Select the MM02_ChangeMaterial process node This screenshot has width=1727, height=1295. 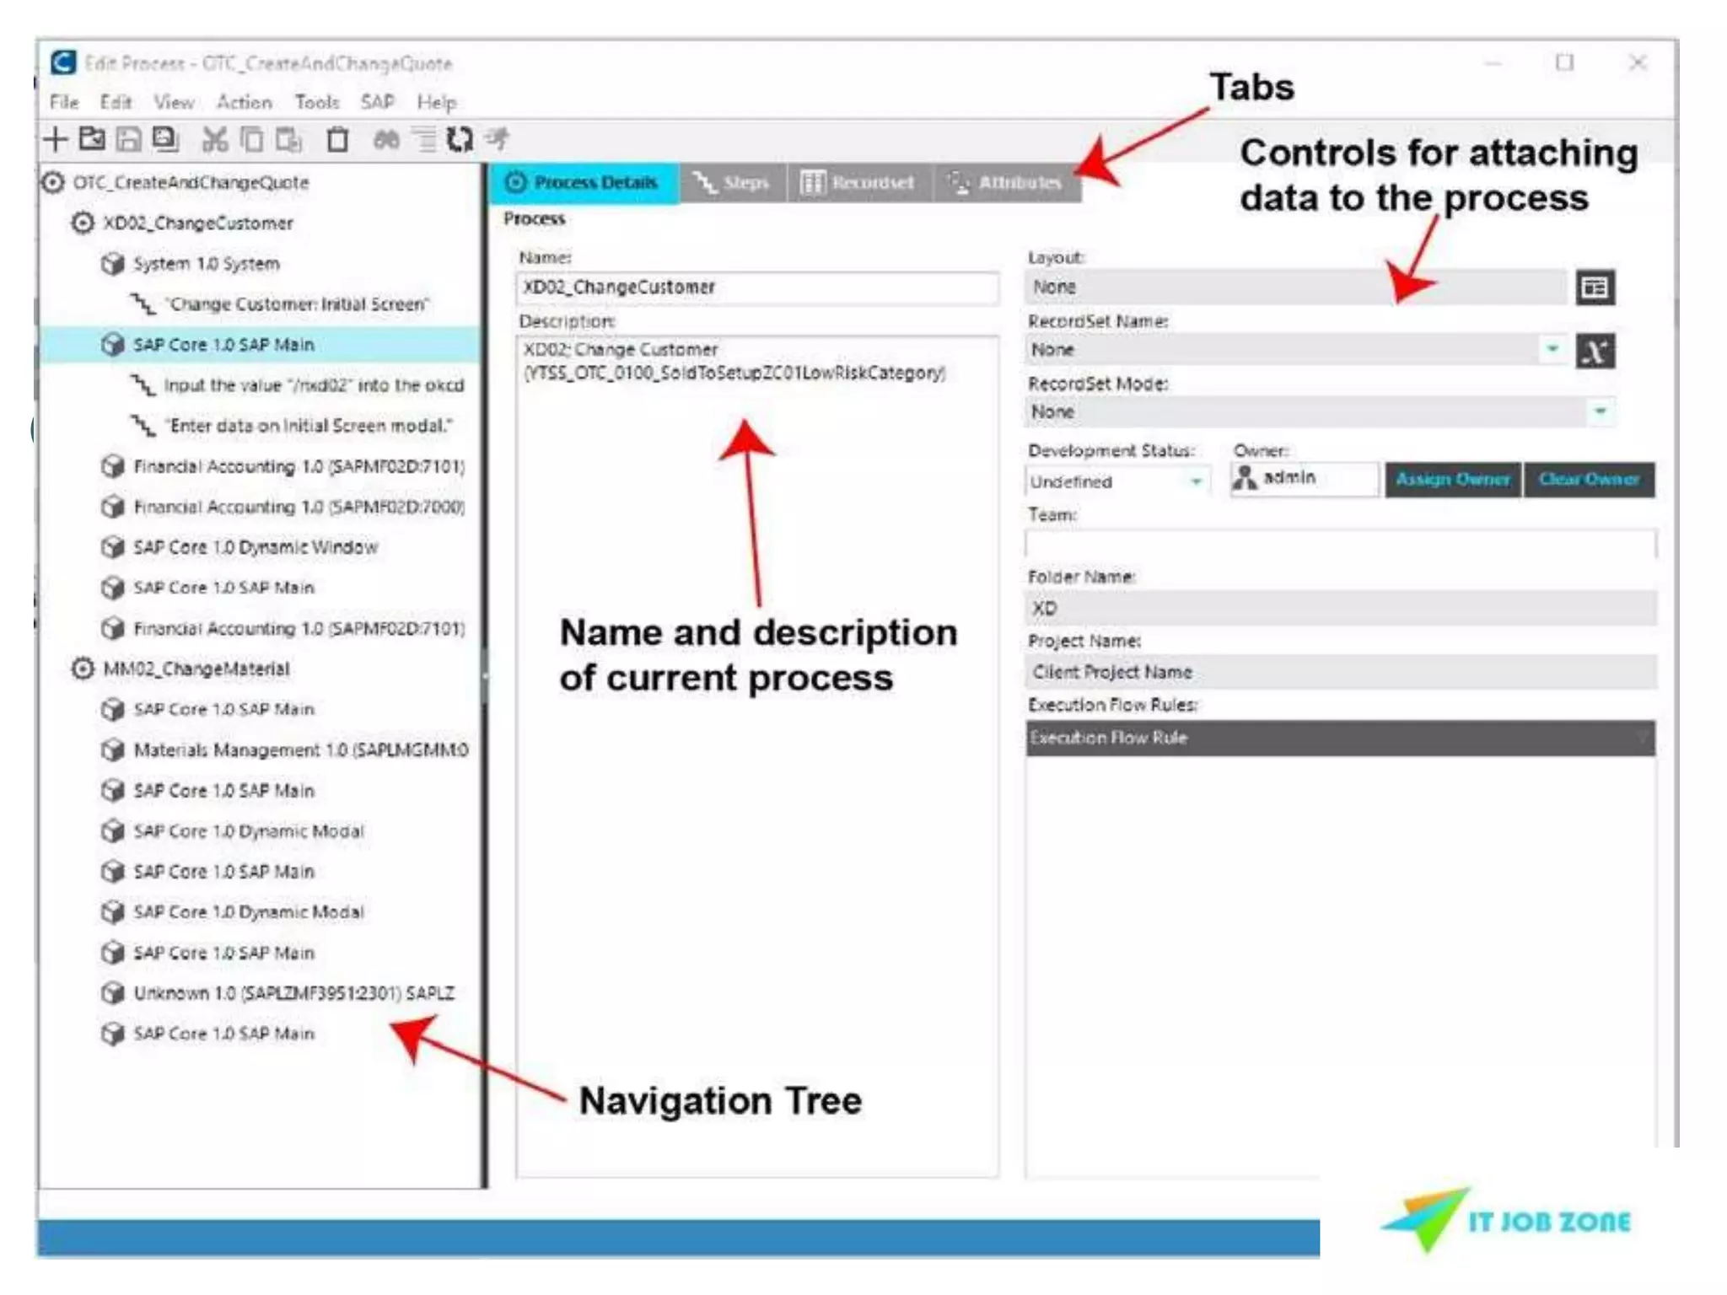pos(196,669)
